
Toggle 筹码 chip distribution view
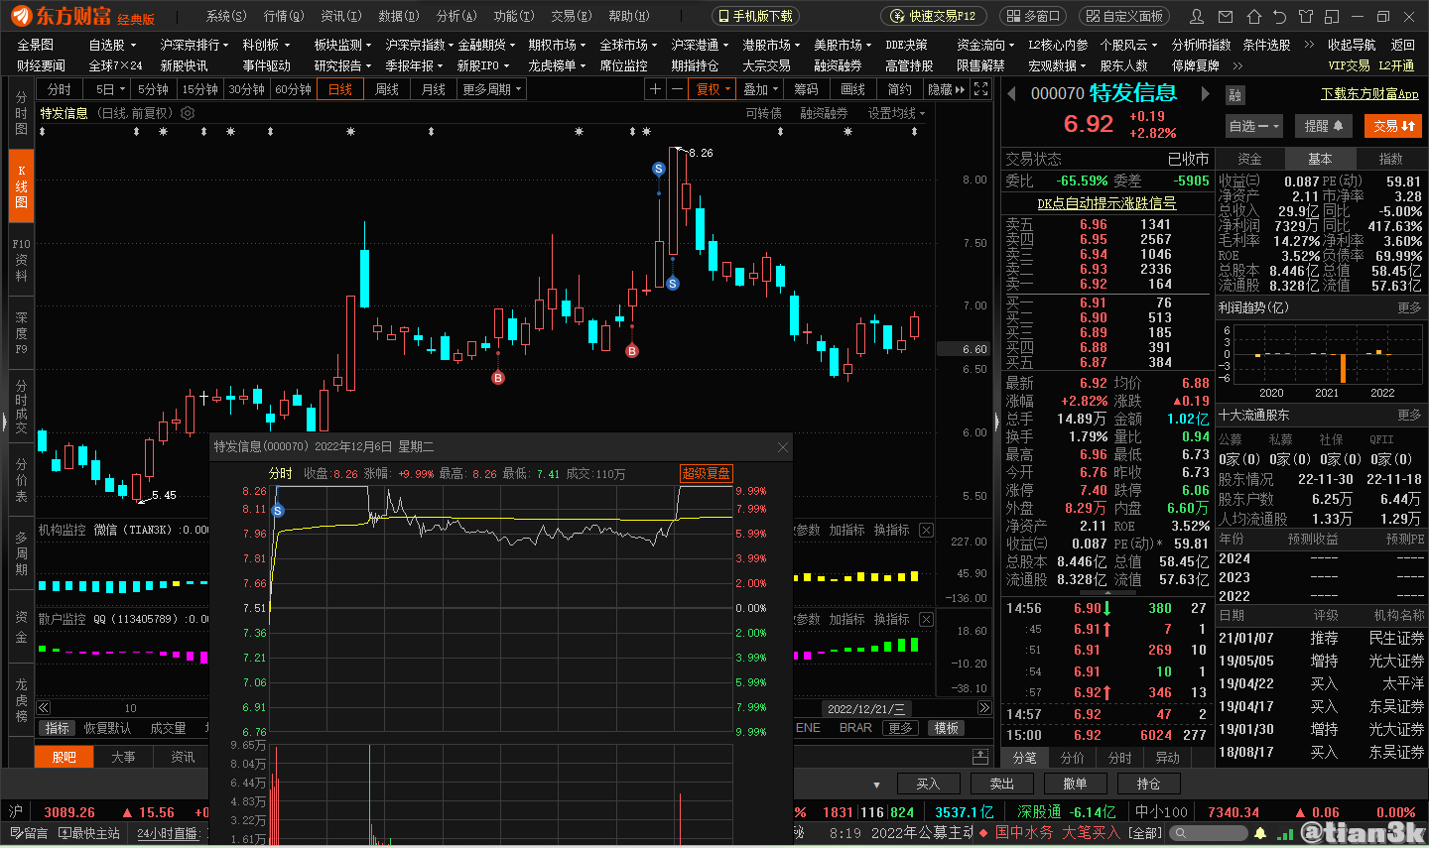tap(807, 89)
